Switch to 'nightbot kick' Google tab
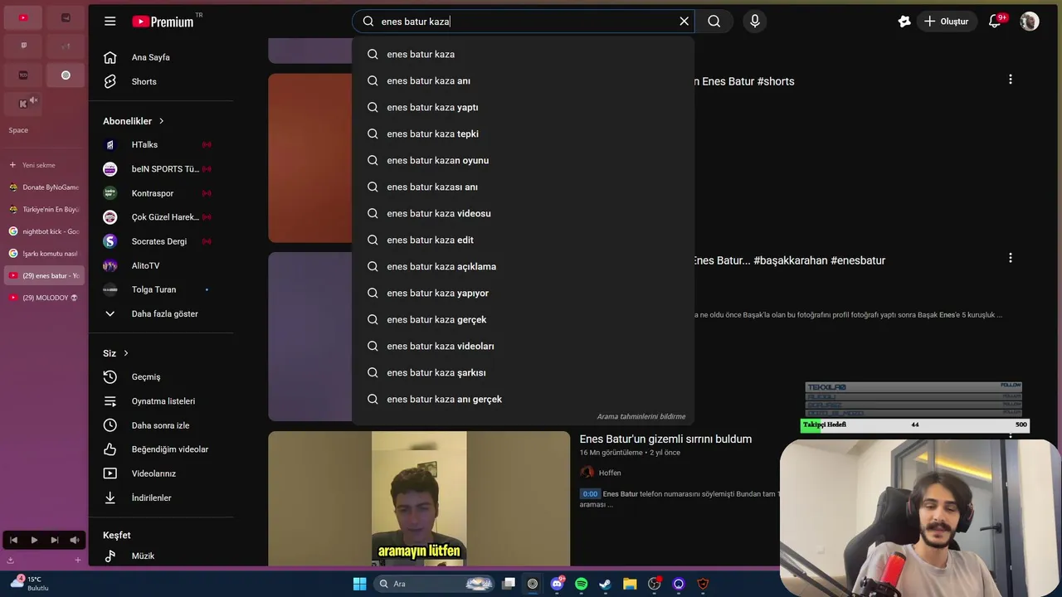 click(44, 231)
